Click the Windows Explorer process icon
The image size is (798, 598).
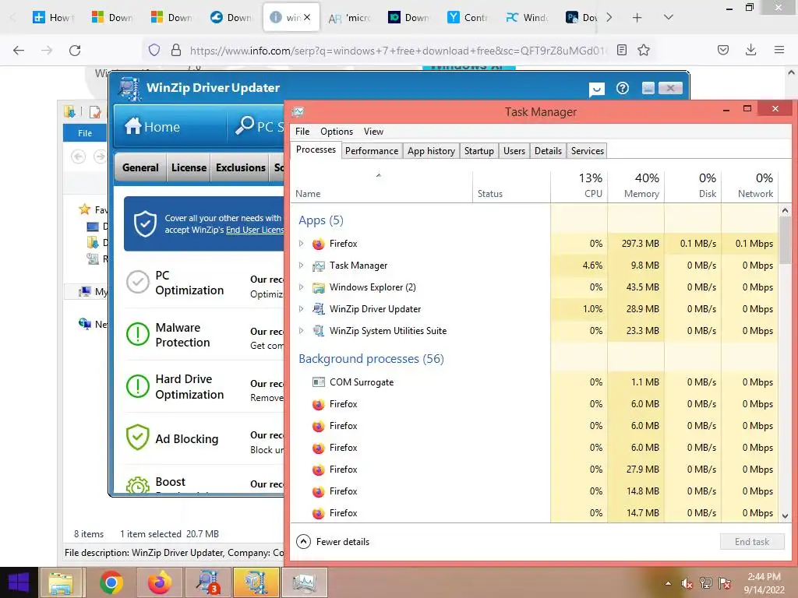coord(319,287)
